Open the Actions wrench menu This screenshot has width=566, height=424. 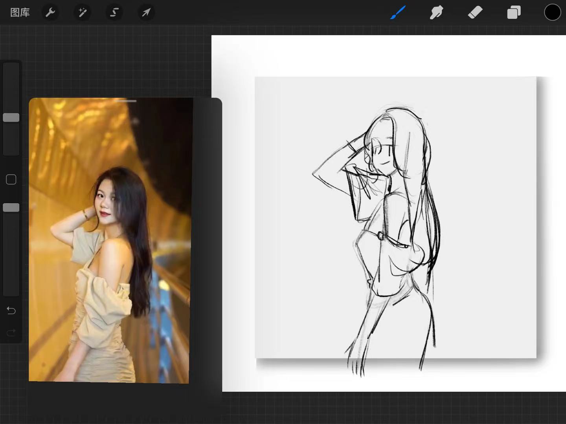[x=50, y=13]
